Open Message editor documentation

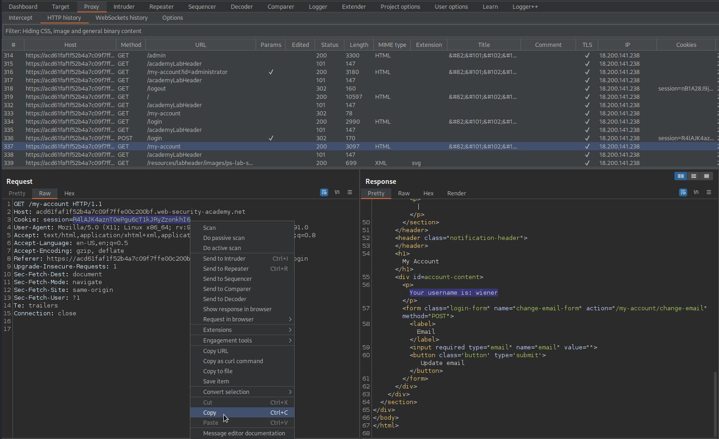[x=242, y=433]
